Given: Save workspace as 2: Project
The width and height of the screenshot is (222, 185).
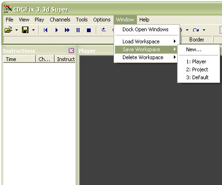Looking at the screenshot, I should (199, 69).
